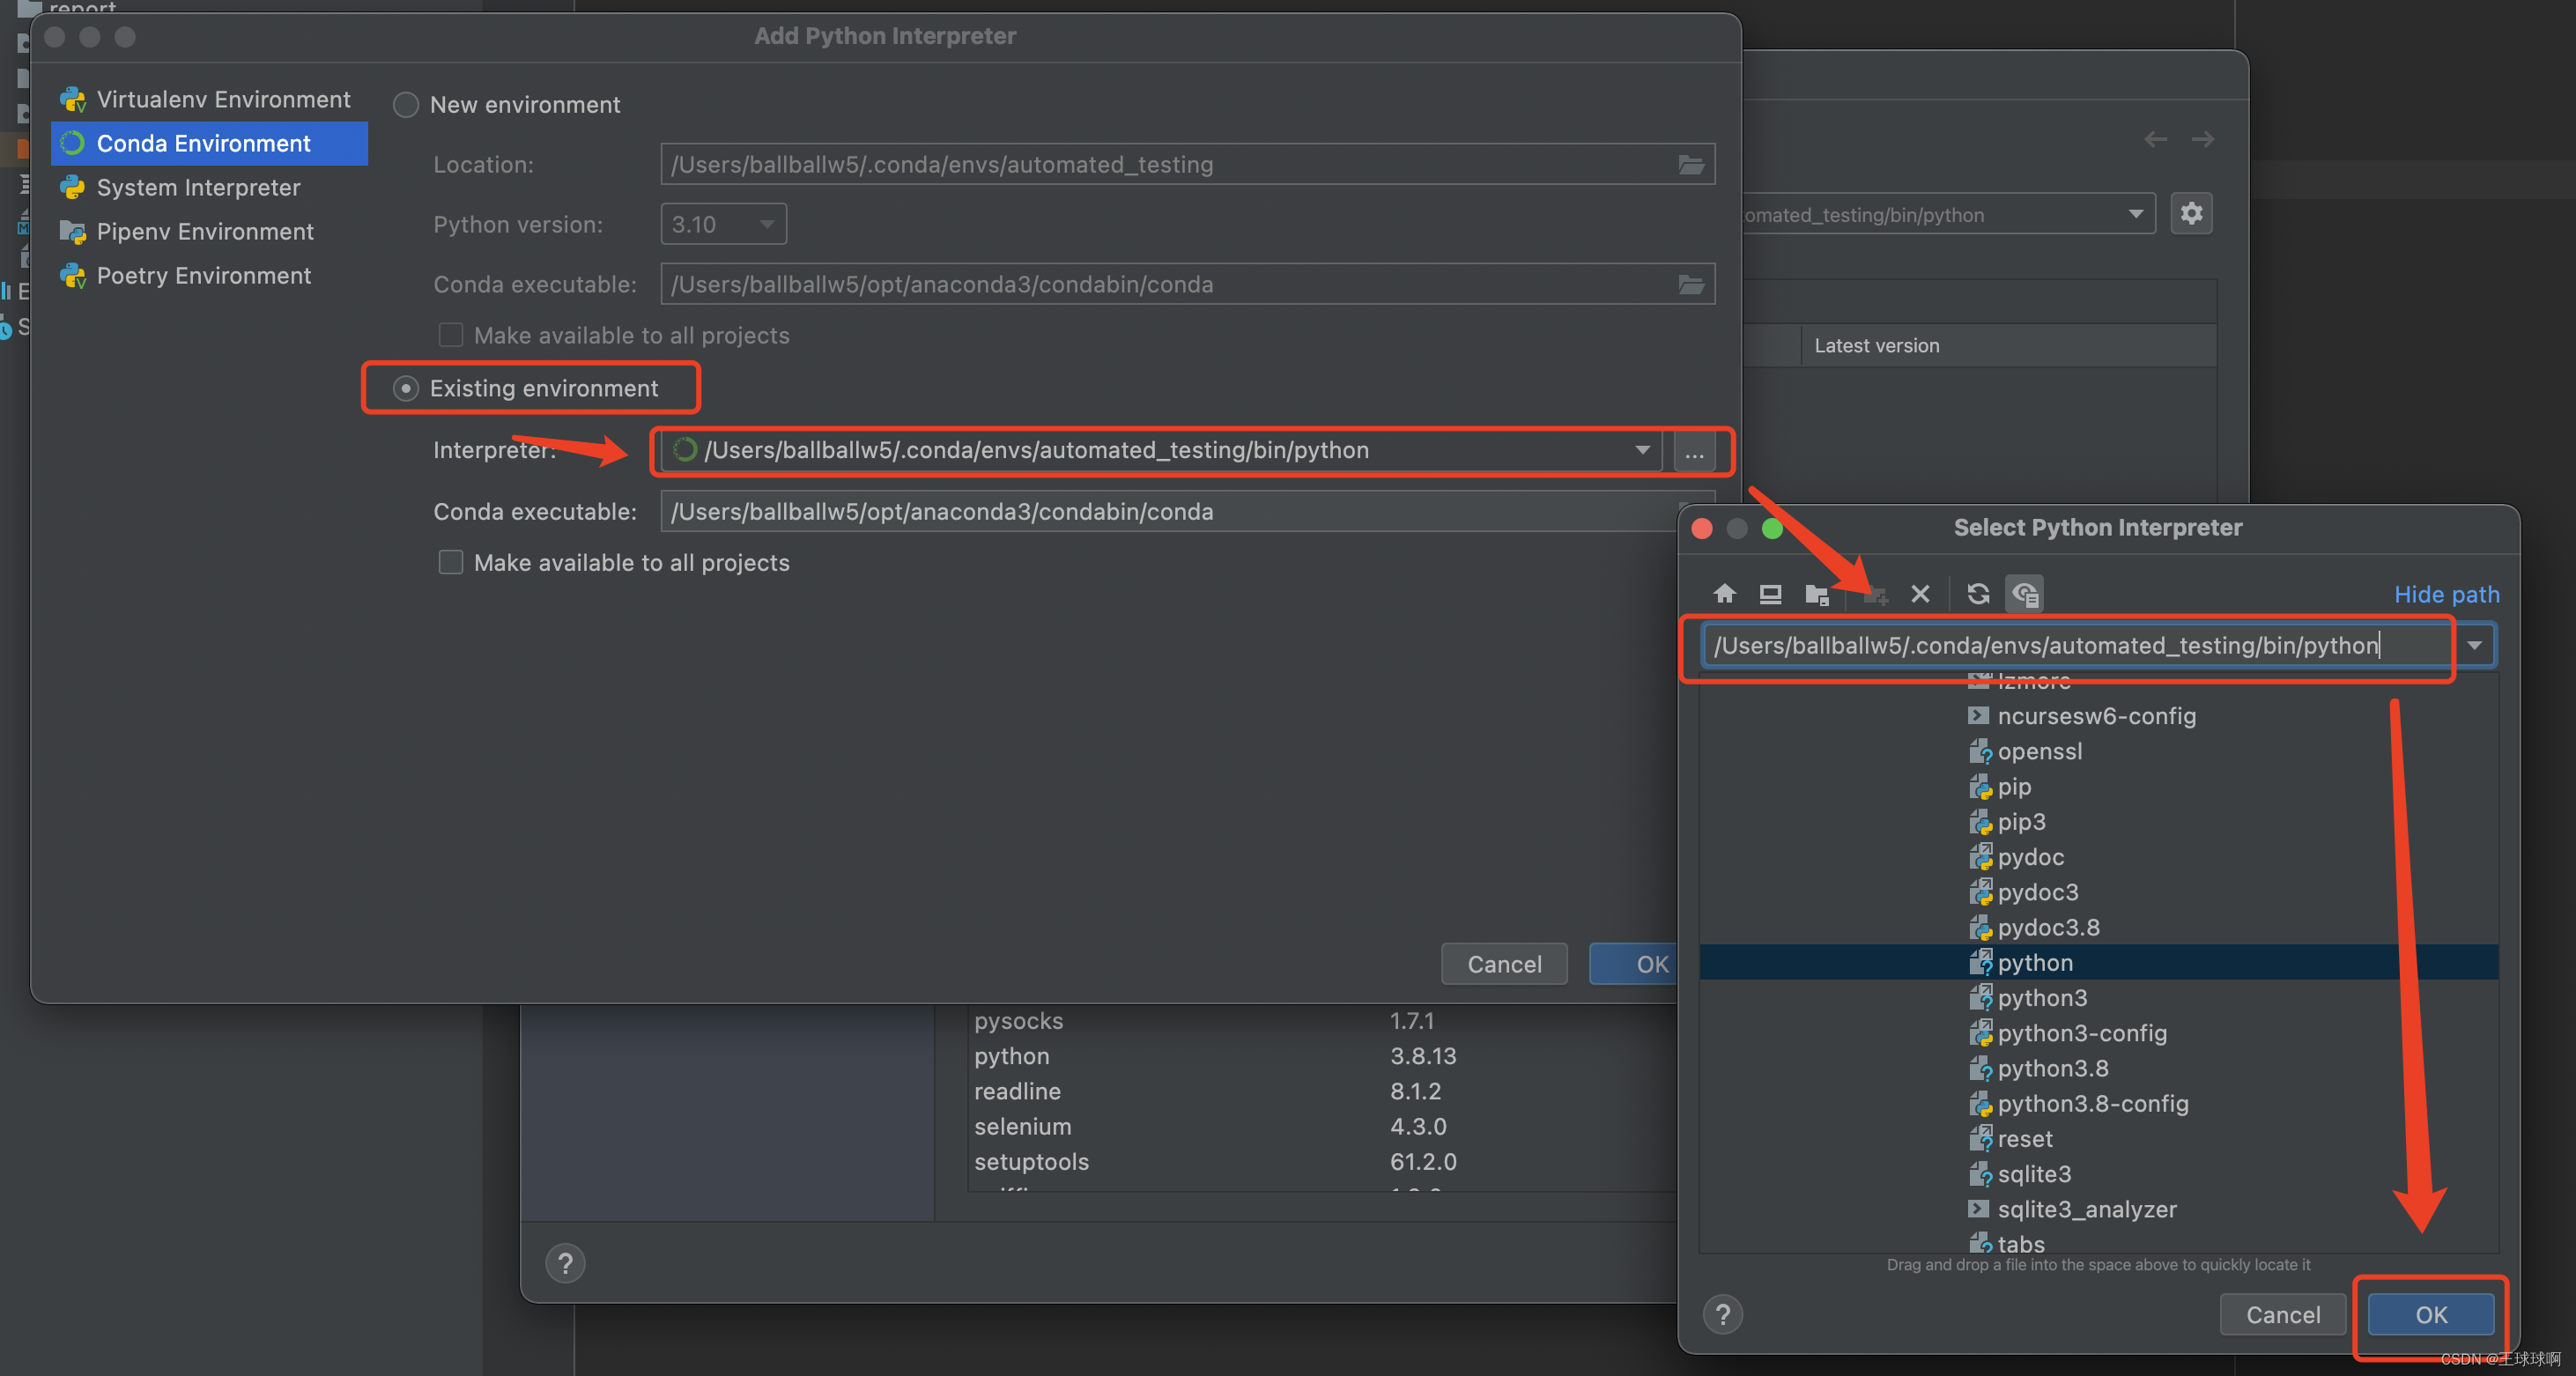
Task: Open interpreter browse '...' button
Action: tap(1694, 452)
